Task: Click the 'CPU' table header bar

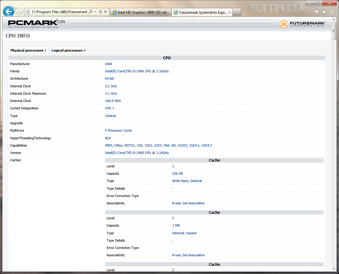Action: click(167, 58)
